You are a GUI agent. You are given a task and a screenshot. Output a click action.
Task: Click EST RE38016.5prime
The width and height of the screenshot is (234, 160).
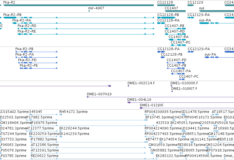[x=191, y=145]
